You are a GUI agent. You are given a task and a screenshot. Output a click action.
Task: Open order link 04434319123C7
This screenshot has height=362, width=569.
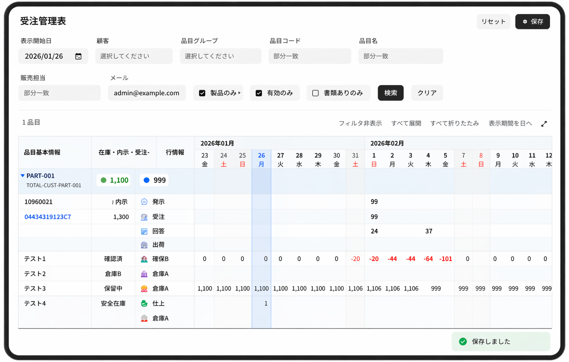tap(48, 217)
